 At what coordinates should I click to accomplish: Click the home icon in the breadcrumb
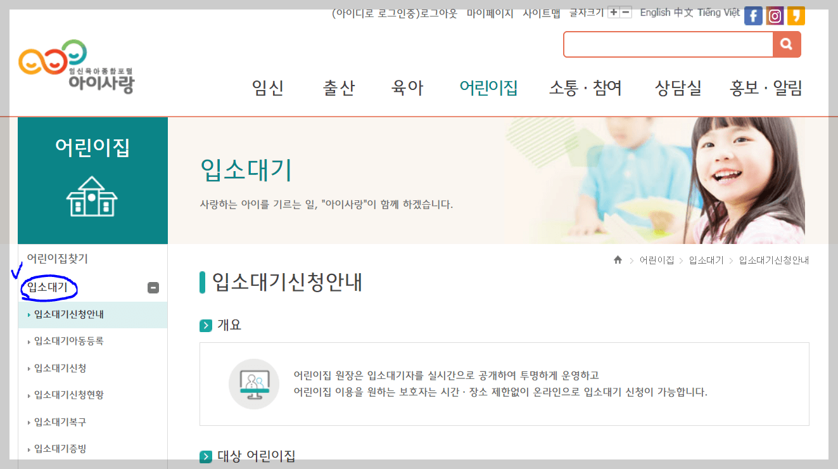coord(618,259)
